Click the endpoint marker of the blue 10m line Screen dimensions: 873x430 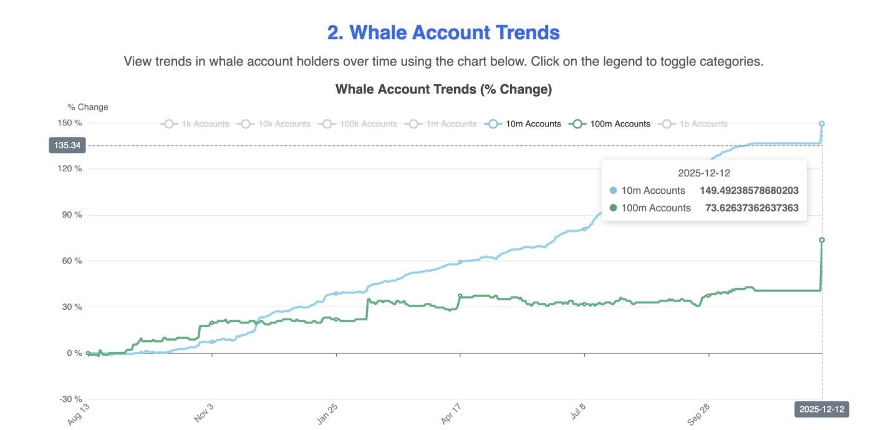pyautogui.click(x=821, y=123)
